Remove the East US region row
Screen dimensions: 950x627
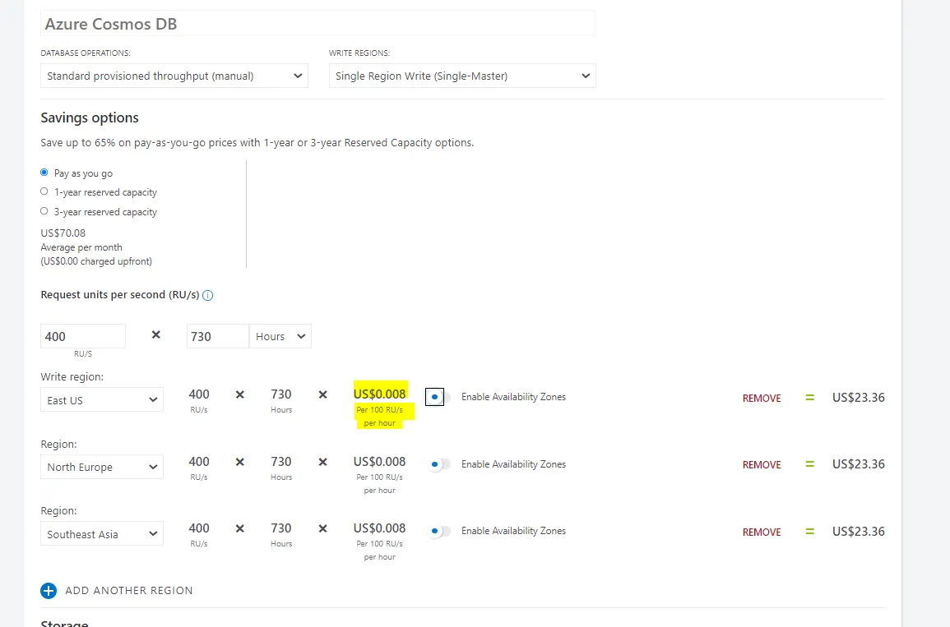pos(762,399)
